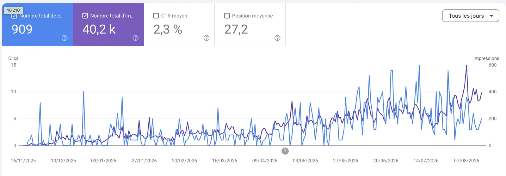Screen dimensions: 506x176
Task: Open help icon on impressions card
Action: click(136, 38)
